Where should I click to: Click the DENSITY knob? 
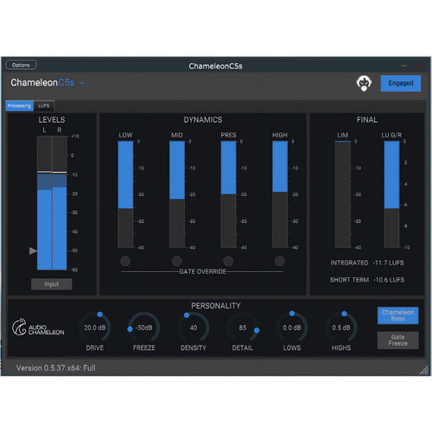coord(194,327)
